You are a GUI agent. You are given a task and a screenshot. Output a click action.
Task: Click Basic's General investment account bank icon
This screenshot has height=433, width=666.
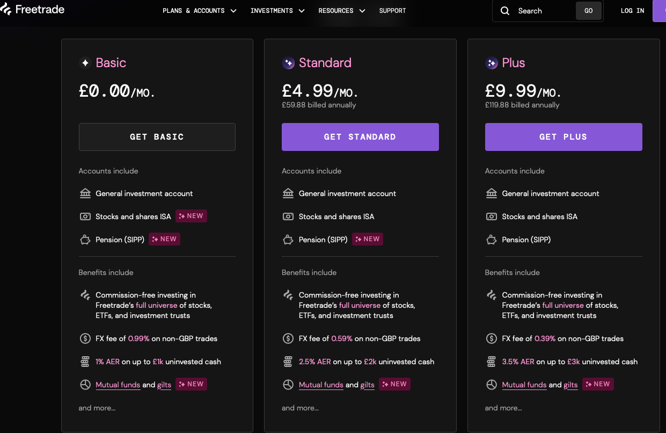tap(85, 193)
